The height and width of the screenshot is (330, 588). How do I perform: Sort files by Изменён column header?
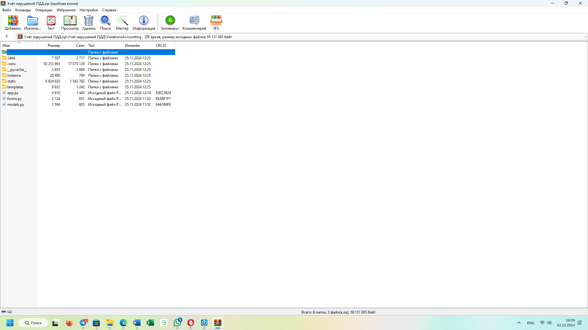coord(132,46)
